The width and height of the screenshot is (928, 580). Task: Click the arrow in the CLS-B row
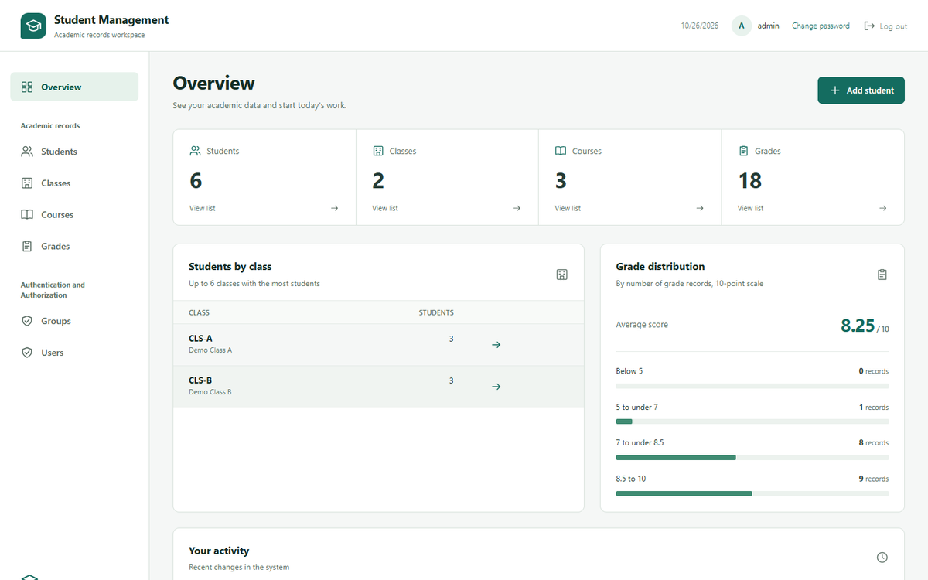496,387
